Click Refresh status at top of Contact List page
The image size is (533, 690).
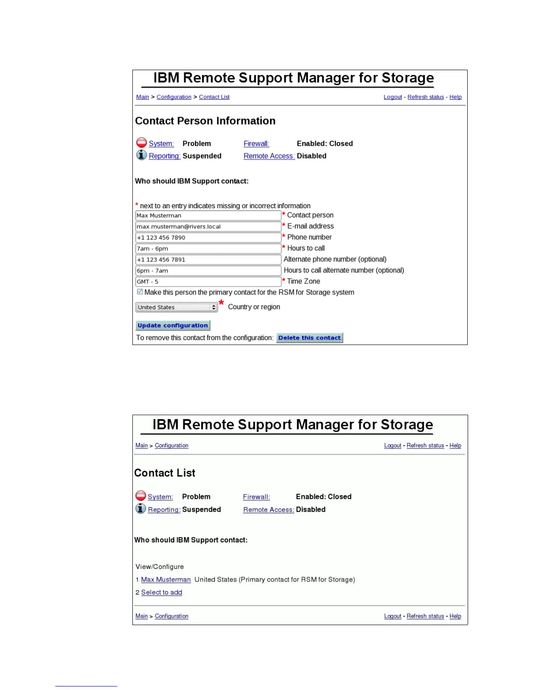click(x=425, y=446)
